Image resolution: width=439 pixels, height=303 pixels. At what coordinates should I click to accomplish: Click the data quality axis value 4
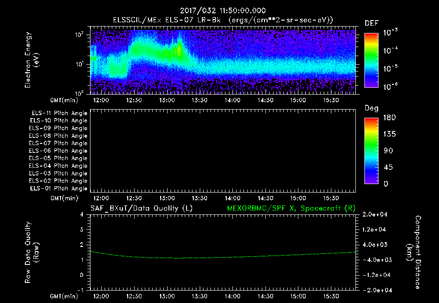(81, 214)
